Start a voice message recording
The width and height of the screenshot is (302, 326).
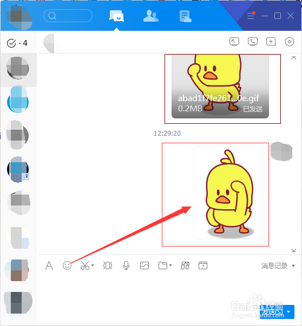126,265
